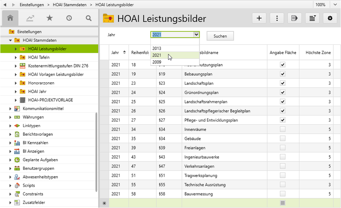Check Angabe Fläche for Freianlagen
Viewport: 341px width, 208px height.
(x=283, y=148)
